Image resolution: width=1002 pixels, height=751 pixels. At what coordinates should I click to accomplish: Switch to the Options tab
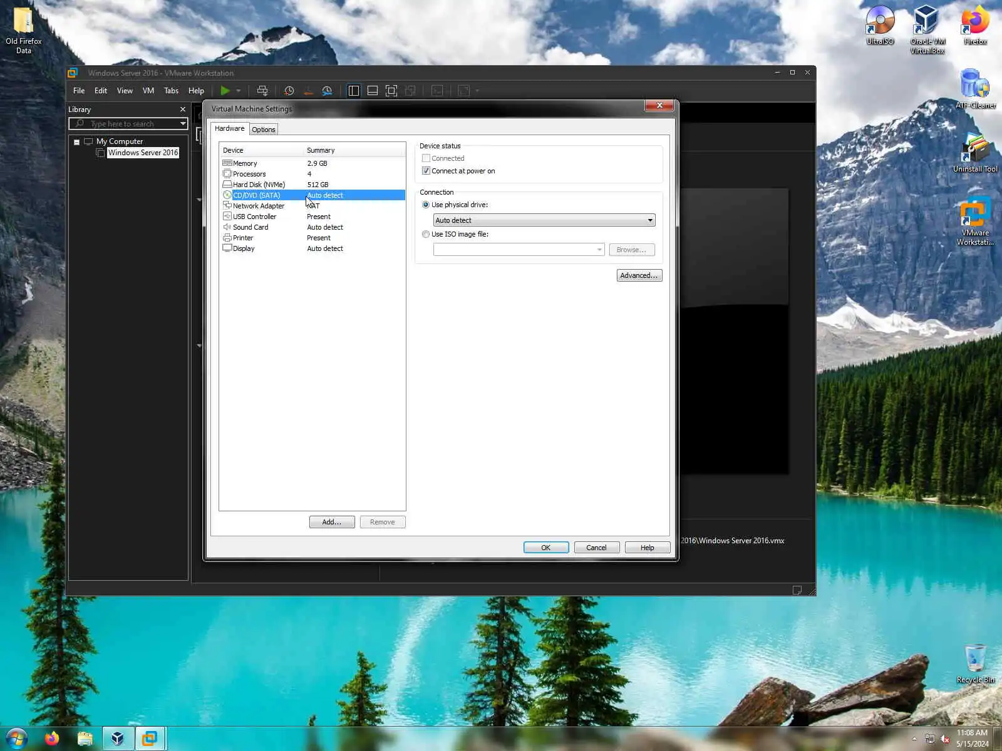pos(264,130)
